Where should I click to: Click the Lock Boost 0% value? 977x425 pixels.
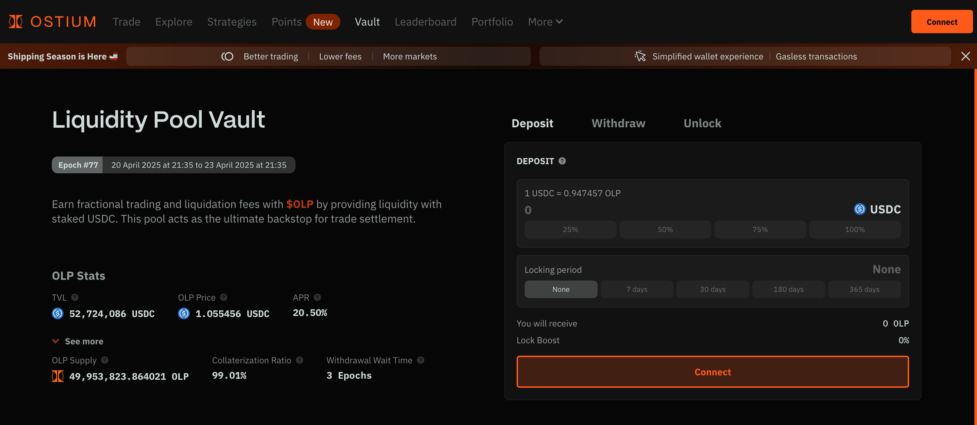tap(904, 340)
